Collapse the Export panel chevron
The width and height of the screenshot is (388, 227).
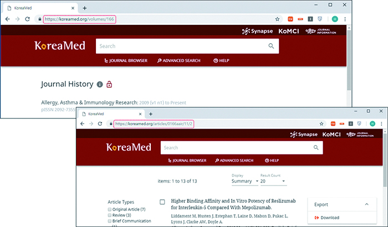tap(367, 204)
